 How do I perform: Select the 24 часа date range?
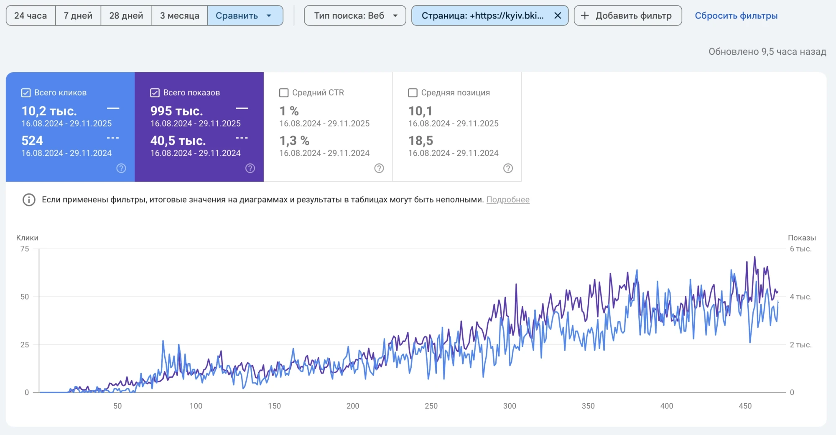31,16
